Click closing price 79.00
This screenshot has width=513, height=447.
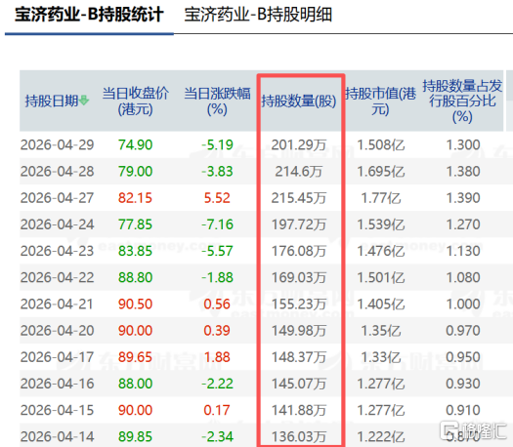pyautogui.click(x=136, y=171)
